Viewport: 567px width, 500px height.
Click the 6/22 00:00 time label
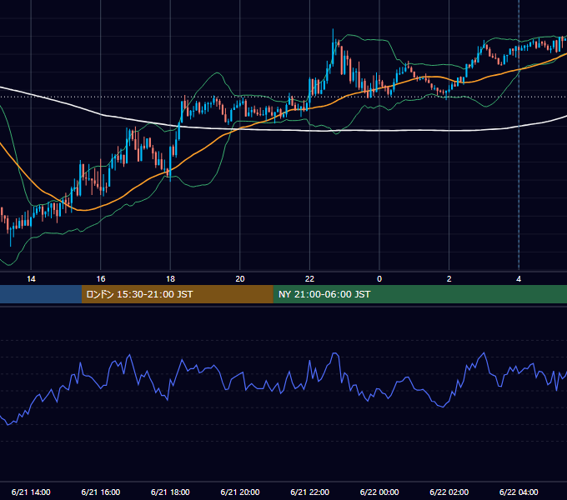click(x=379, y=492)
